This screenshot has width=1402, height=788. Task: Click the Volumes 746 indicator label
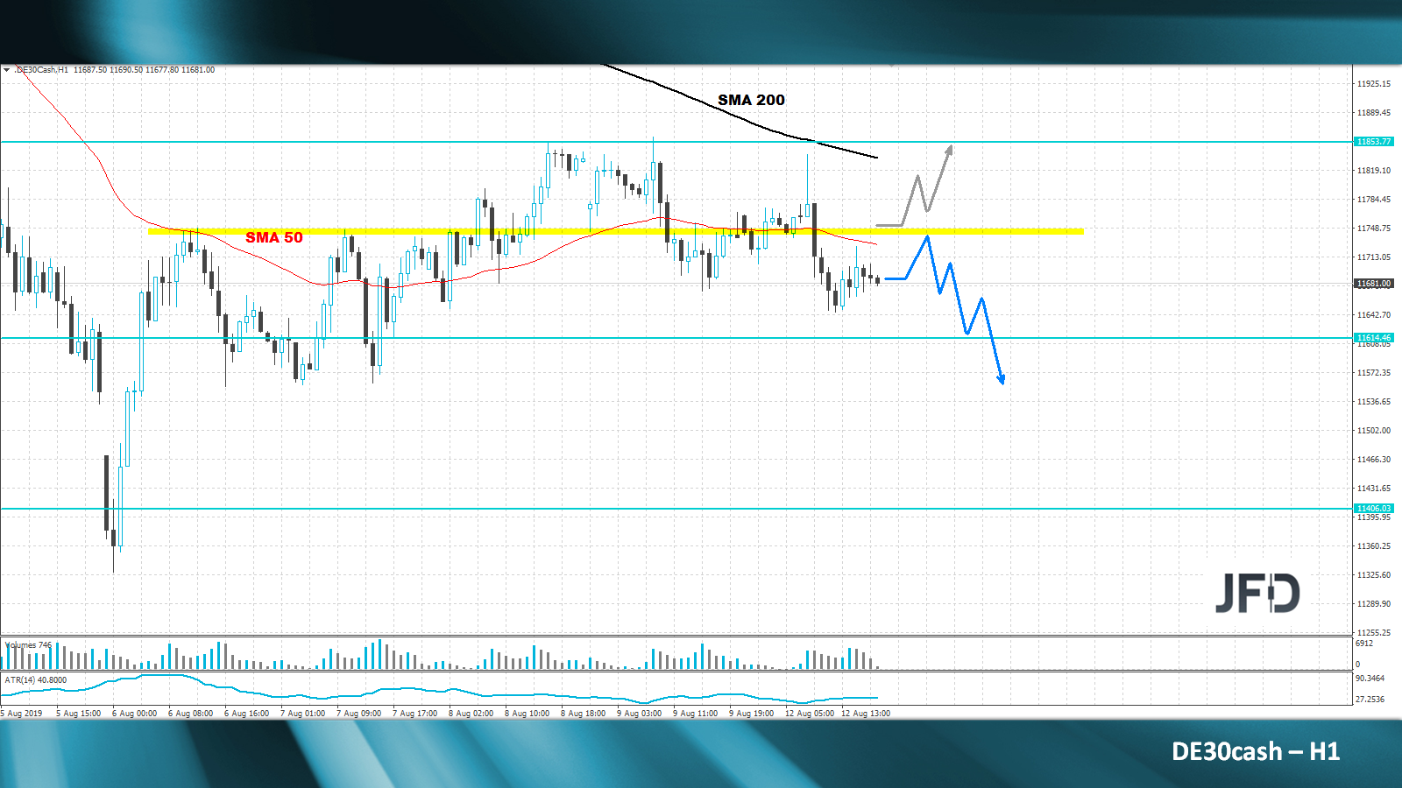tap(28, 645)
